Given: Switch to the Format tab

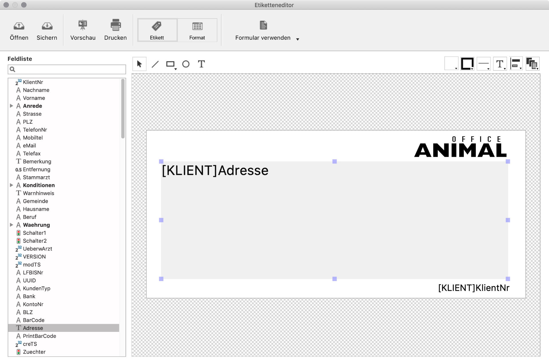Looking at the screenshot, I should 197,30.
